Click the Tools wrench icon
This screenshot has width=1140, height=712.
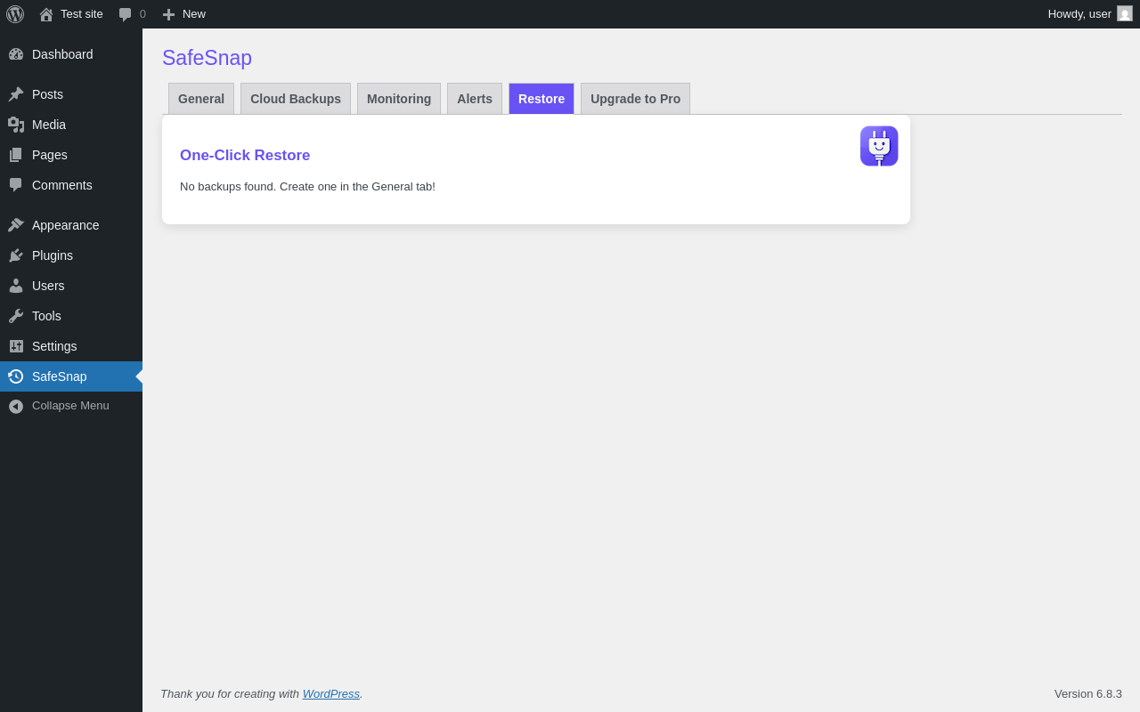click(x=16, y=316)
